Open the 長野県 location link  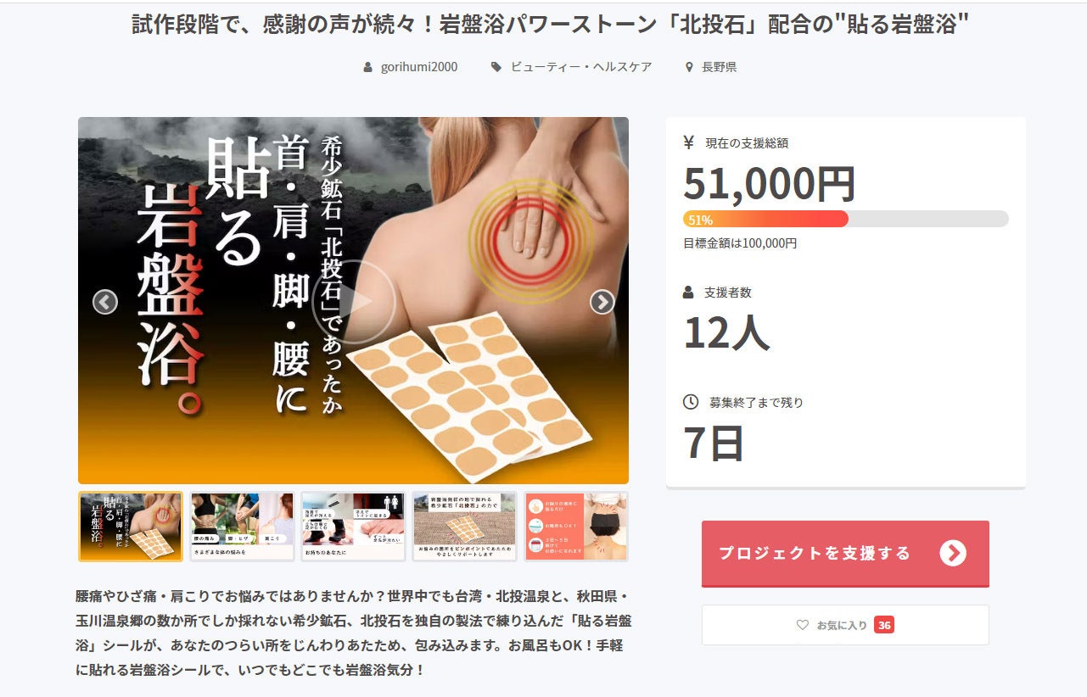pos(719,67)
